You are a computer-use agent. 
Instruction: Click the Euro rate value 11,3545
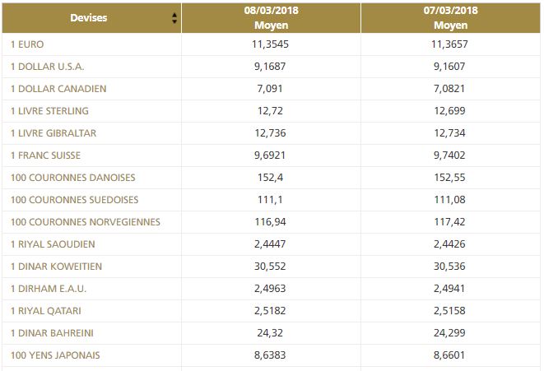click(271, 44)
